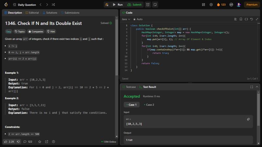
Task: Click the Runtime: 0 ms text
Action: (151, 96)
